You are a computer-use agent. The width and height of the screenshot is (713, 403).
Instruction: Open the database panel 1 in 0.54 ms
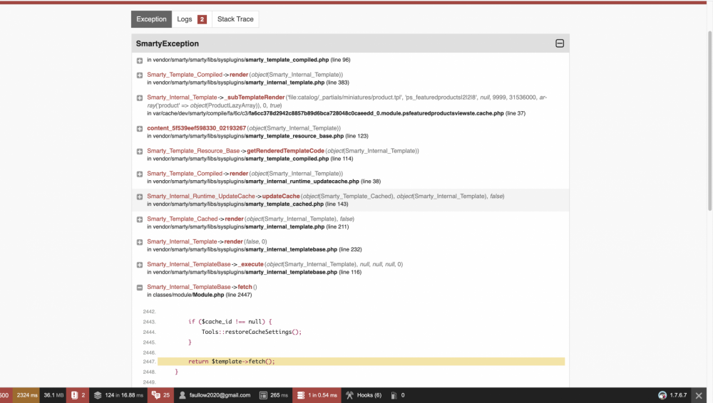[x=317, y=395]
